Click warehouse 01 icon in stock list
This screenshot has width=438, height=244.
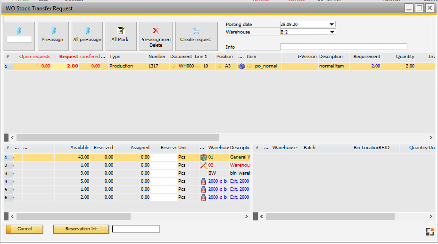(204, 157)
